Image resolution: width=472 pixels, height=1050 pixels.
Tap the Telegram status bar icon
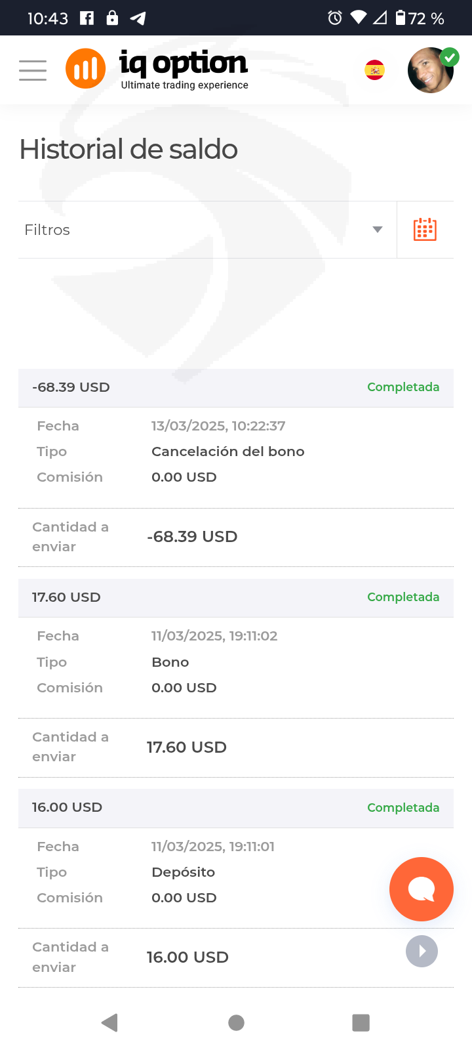pos(138,18)
